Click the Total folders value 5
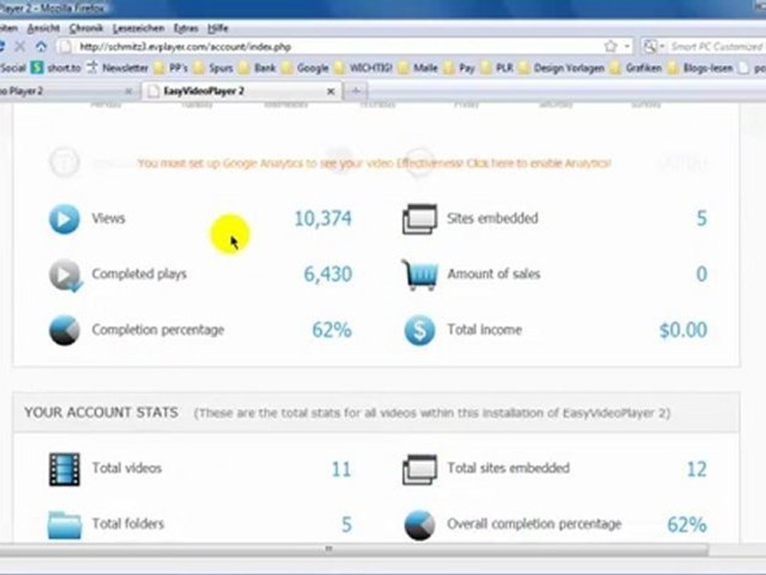This screenshot has height=575, width=766. click(x=346, y=525)
